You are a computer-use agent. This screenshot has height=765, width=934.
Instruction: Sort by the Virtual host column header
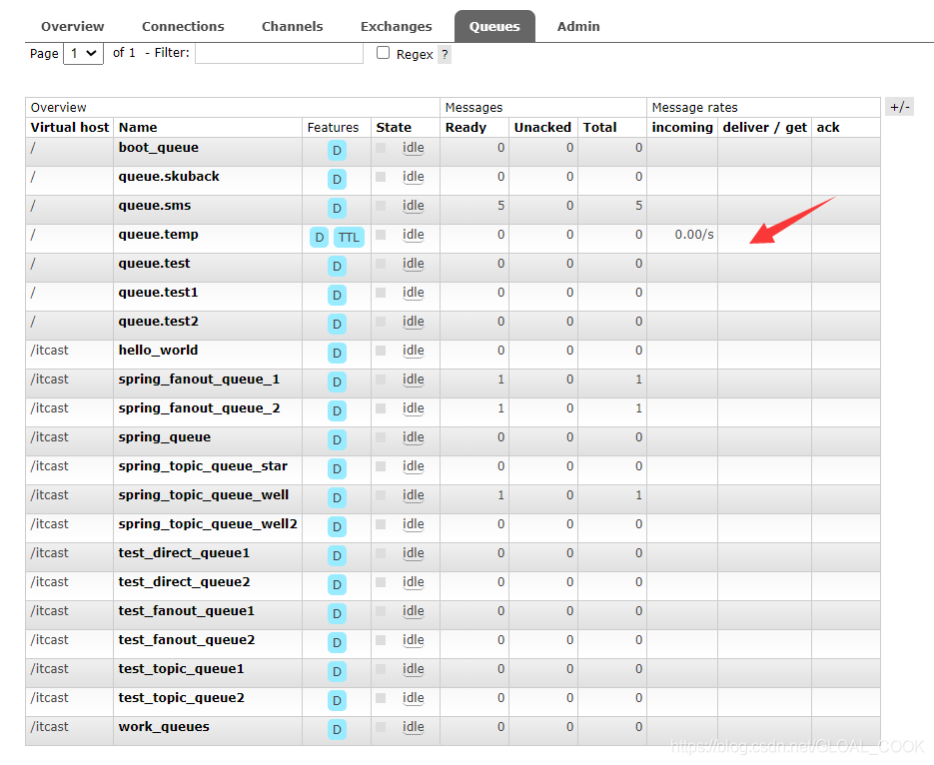(70, 128)
